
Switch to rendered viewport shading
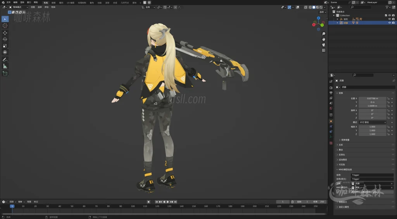point(321,7)
